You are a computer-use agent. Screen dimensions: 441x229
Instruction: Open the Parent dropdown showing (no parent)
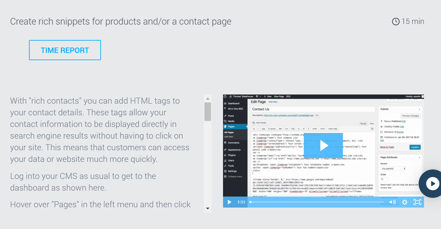393,169
